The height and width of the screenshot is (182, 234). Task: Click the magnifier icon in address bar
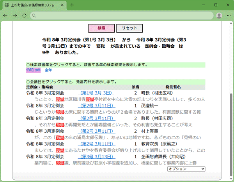(34, 16)
